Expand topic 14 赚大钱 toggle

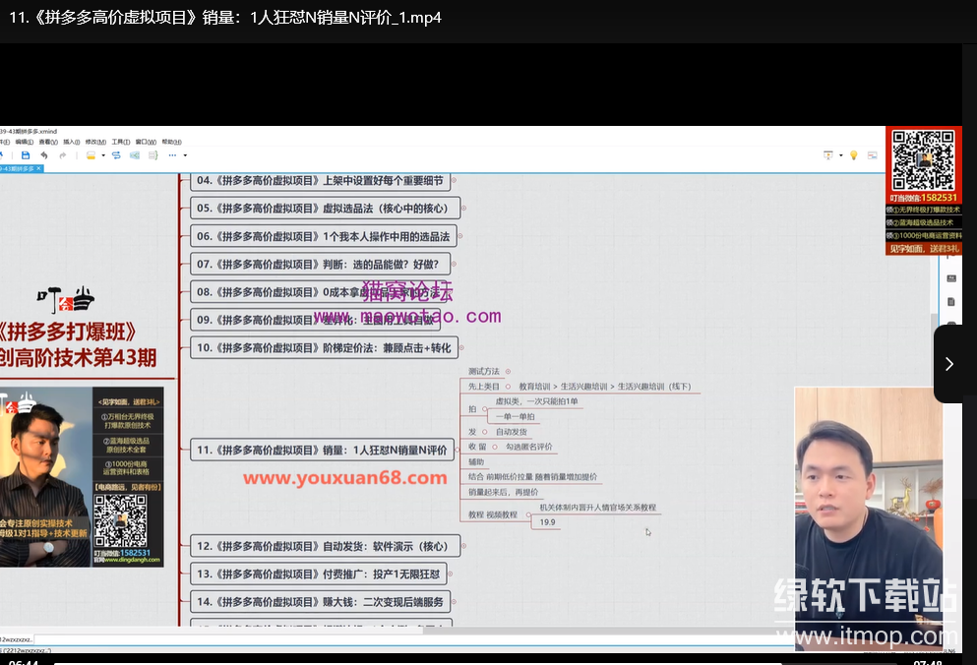click(454, 601)
